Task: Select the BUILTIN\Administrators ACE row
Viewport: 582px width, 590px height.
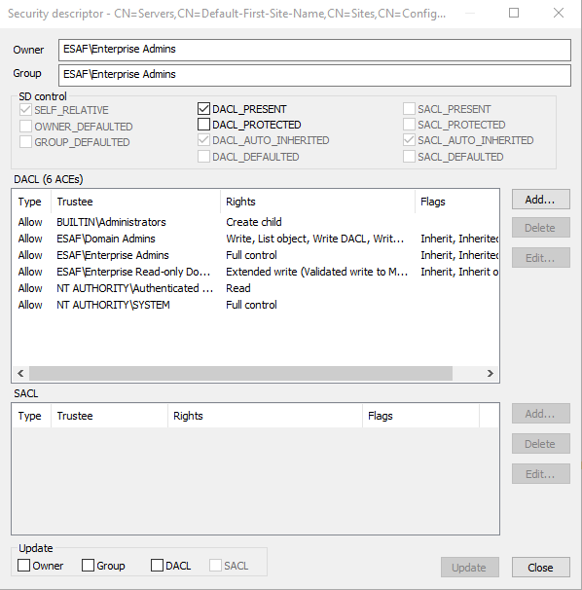Action: pos(256,222)
